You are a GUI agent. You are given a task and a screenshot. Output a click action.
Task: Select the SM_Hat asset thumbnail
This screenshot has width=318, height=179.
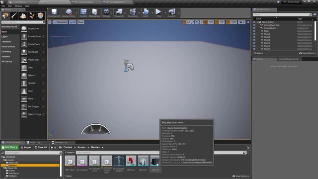(x=155, y=161)
